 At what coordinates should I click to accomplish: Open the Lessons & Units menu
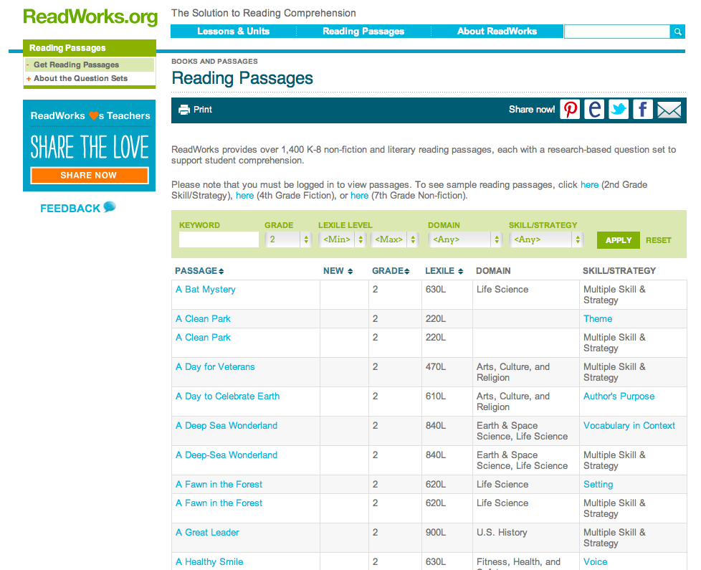pos(234,32)
